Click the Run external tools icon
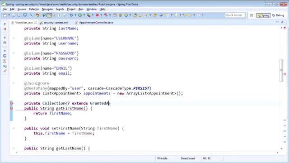This screenshot has height=163, width=289. [x=89, y=15]
